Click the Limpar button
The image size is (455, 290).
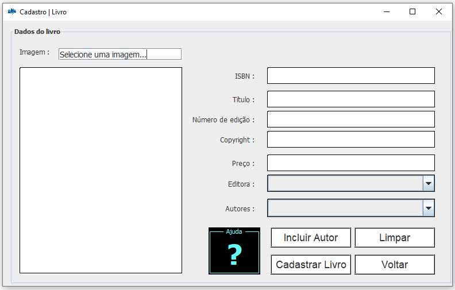395,238
